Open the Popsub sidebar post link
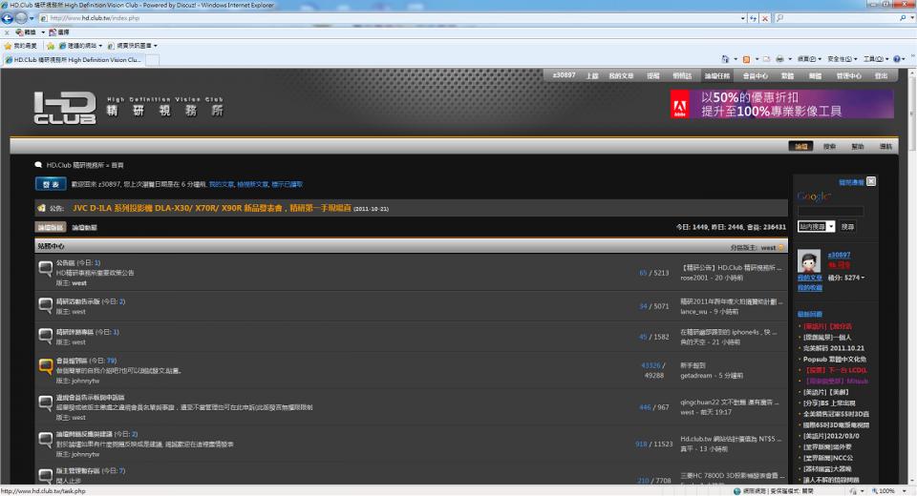Viewport: 917px width, 496px height. [835, 360]
